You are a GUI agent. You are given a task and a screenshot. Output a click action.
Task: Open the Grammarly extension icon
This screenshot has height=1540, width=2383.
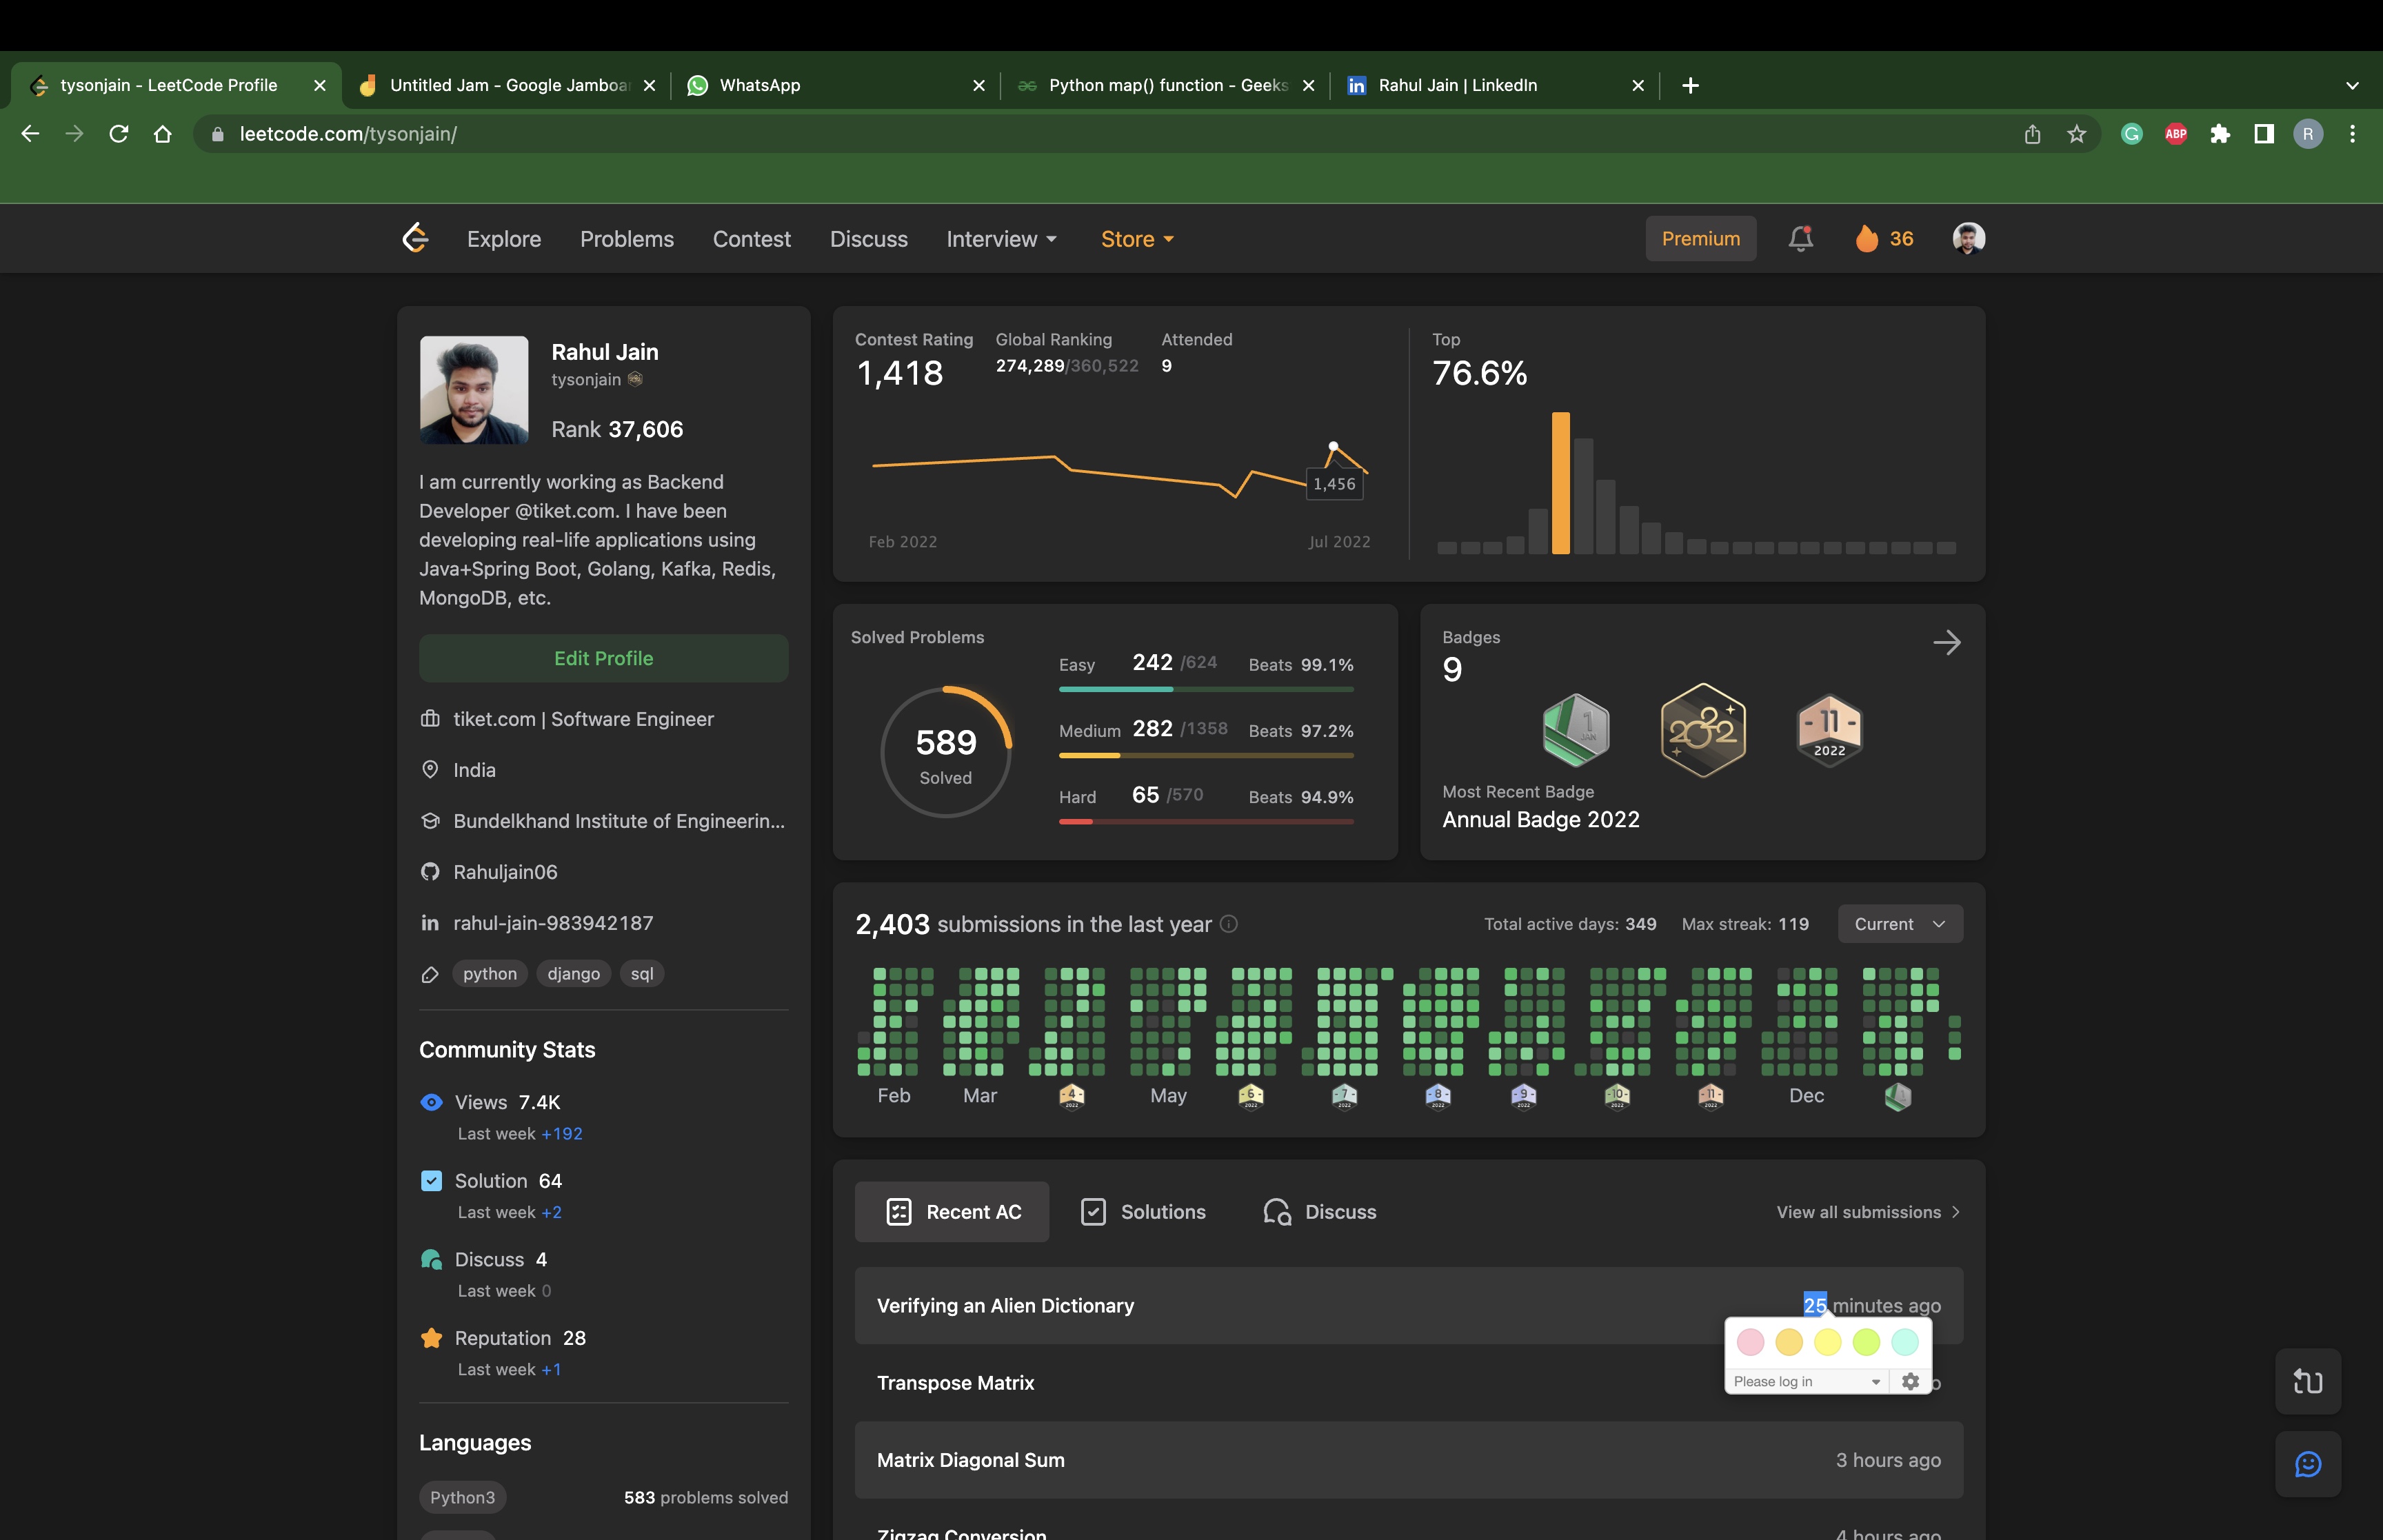click(x=2131, y=134)
